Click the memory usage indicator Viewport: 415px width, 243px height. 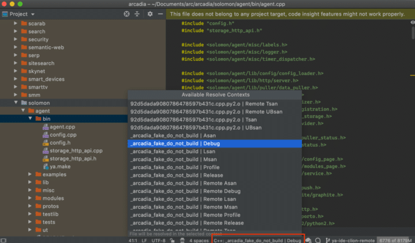pyautogui.click(x=395, y=240)
